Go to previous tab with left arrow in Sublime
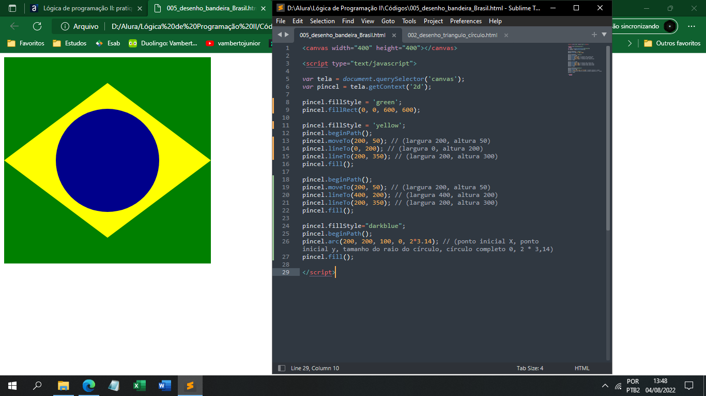Screen dimensions: 706x396 click(280, 35)
